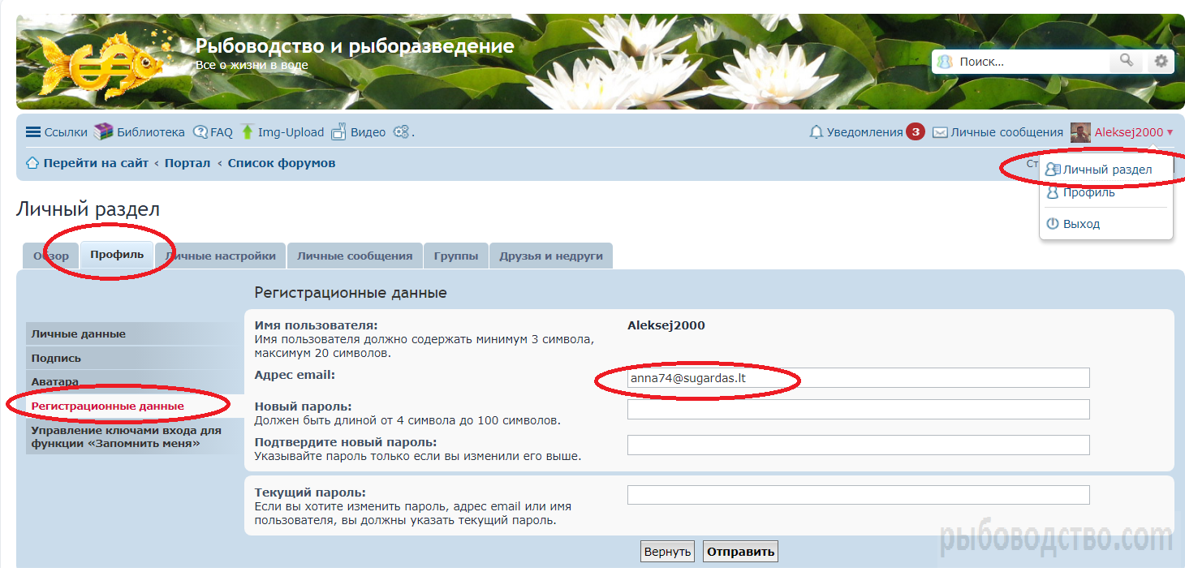This screenshot has width=1185, height=572.
Task: Click the FAQ question mark icon
Action: click(200, 132)
